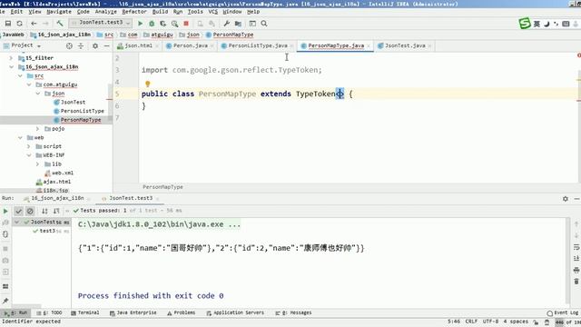
Task: Search everywhere magnifier icon
Action: [264, 24]
